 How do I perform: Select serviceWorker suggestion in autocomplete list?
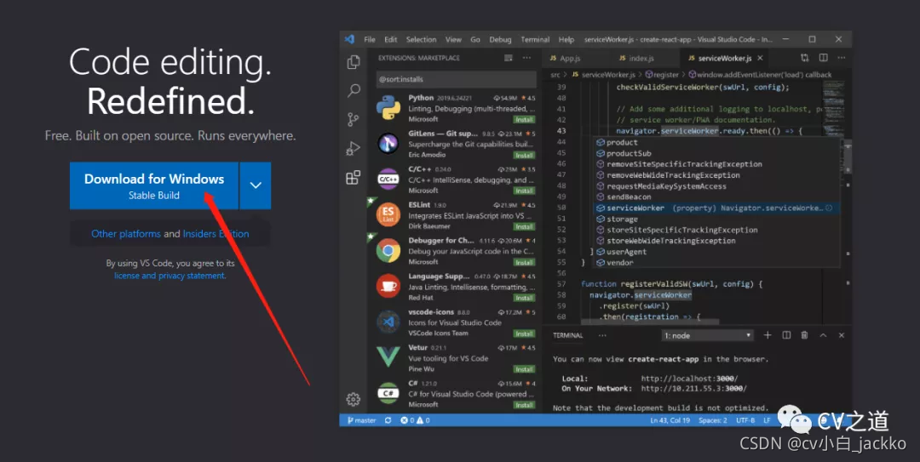coord(716,208)
